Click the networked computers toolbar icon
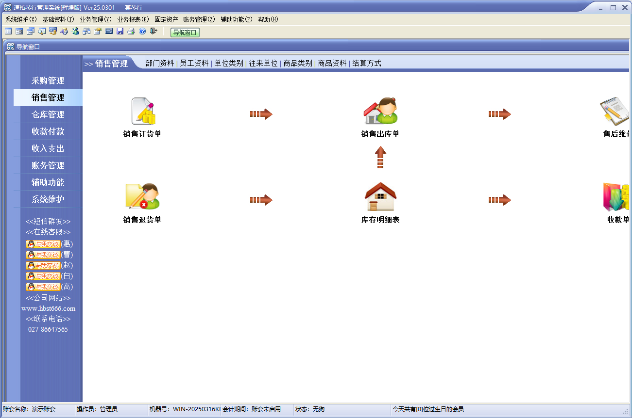Screen dimensions: 632x418 pyautogui.click(x=86, y=32)
